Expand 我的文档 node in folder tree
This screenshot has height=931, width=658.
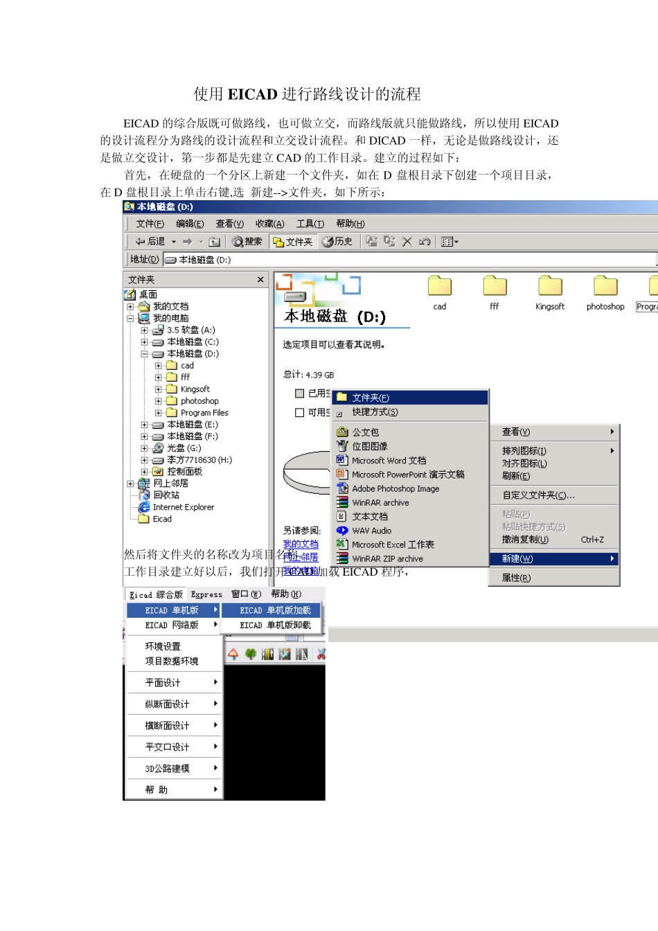[130, 307]
